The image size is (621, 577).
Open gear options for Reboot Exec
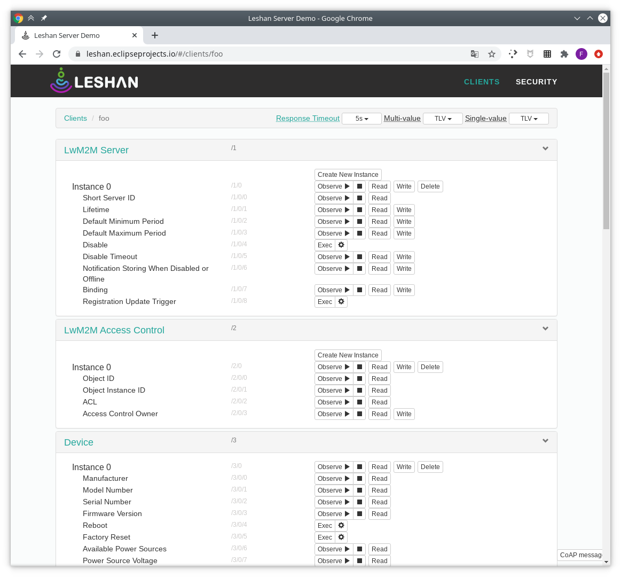341,526
